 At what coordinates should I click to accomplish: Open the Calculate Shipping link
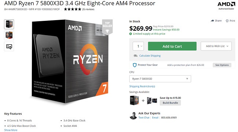(150, 56)
